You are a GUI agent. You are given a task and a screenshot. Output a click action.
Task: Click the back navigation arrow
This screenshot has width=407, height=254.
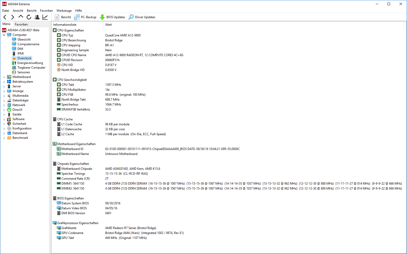(5, 17)
